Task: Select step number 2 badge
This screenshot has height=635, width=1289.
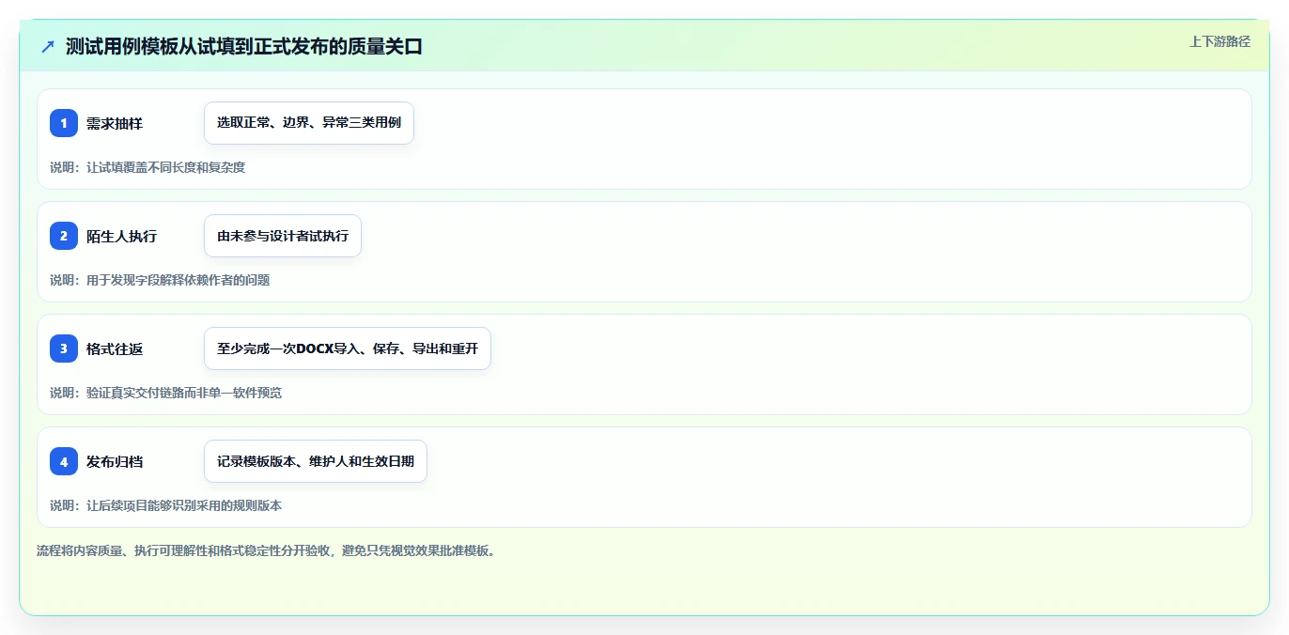Action: [x=64, y=236]
